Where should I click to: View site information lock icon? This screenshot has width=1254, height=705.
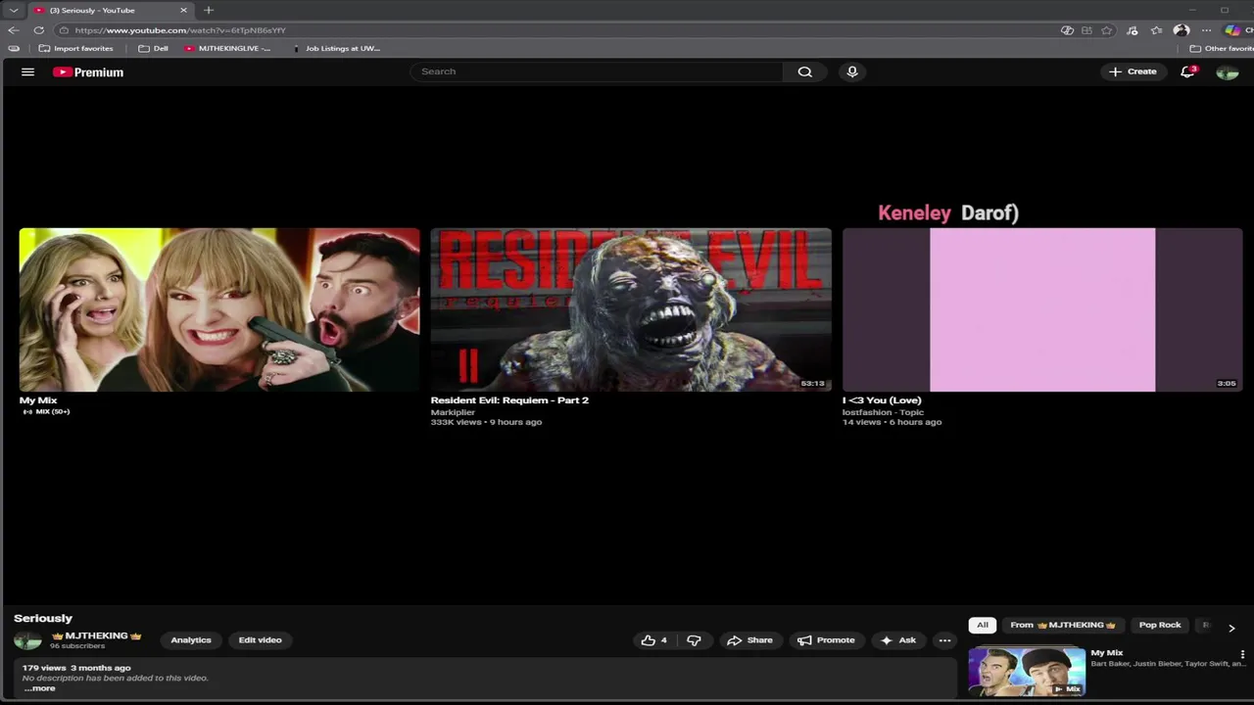(x=65, y=30)
